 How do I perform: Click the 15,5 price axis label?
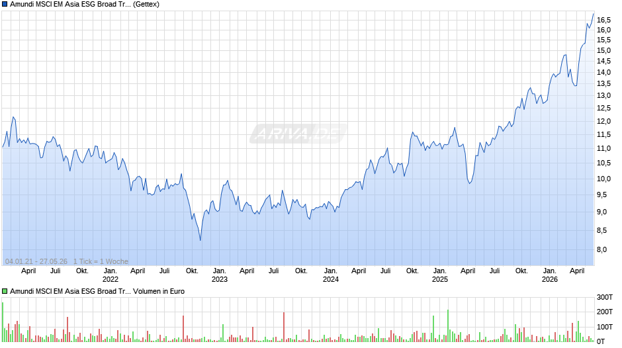point(603,40)
